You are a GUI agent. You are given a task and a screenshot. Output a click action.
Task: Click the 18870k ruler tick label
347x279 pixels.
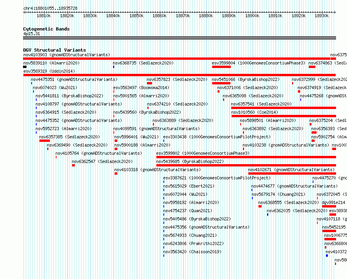click(183, 16)
